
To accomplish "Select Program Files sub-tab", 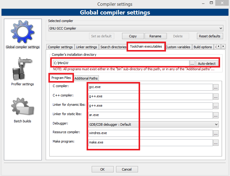I will tap(61, 78).
